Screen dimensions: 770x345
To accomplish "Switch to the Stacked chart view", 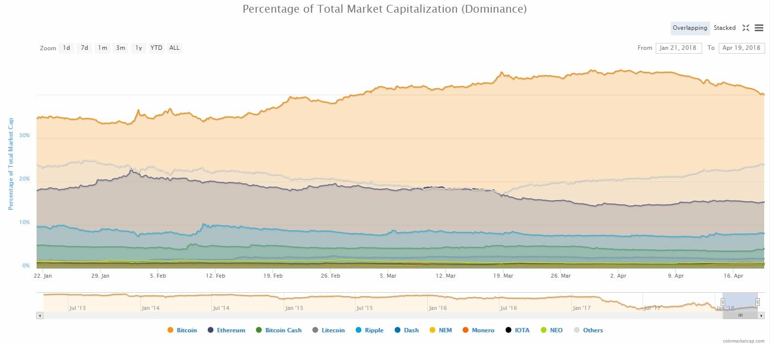I will (724, 28).
